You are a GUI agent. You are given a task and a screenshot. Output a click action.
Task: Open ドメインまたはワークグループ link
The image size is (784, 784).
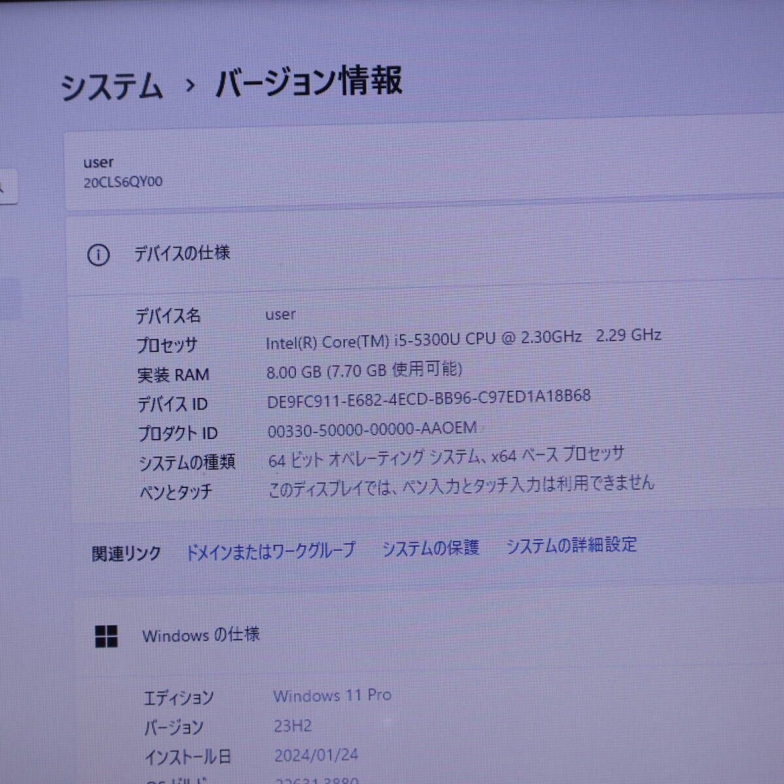pyautogui.click(x=270, y=551)
